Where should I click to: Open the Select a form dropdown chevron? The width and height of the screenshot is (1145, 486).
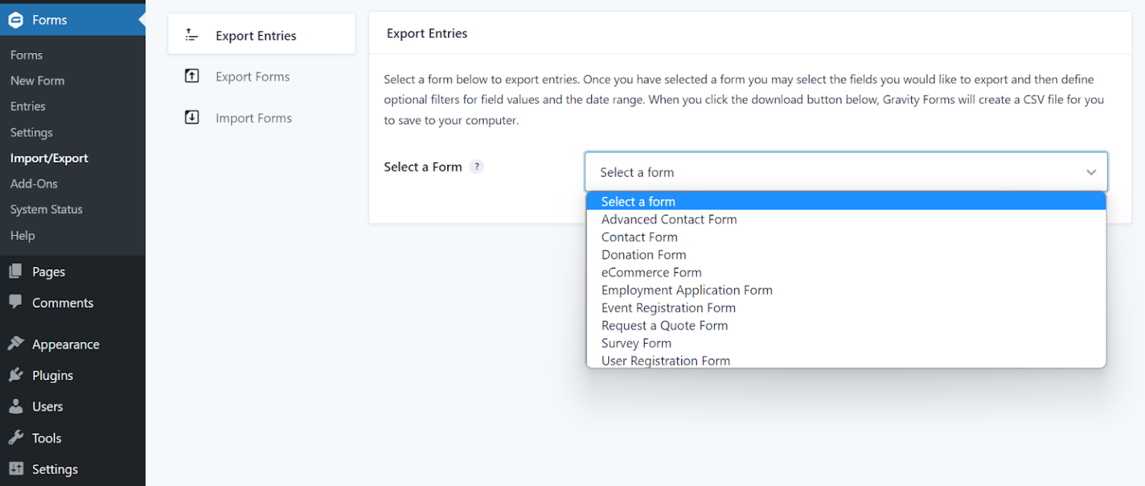tap(1091, 171)
